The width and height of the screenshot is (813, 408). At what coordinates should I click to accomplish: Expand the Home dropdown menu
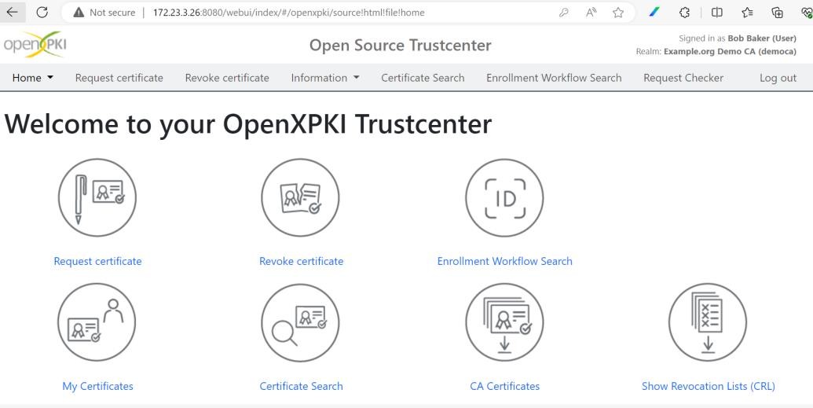(x=33, y=78)
